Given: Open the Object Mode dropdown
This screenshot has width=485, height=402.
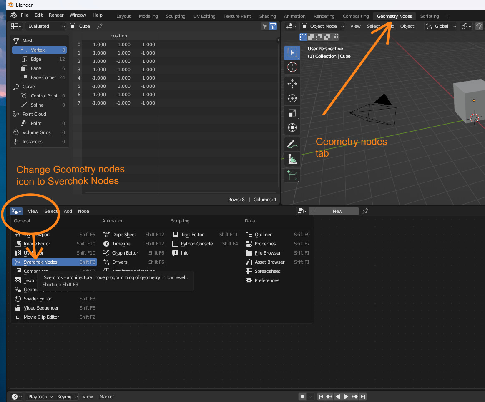Looking at the screenshot, I should (323, 26).
